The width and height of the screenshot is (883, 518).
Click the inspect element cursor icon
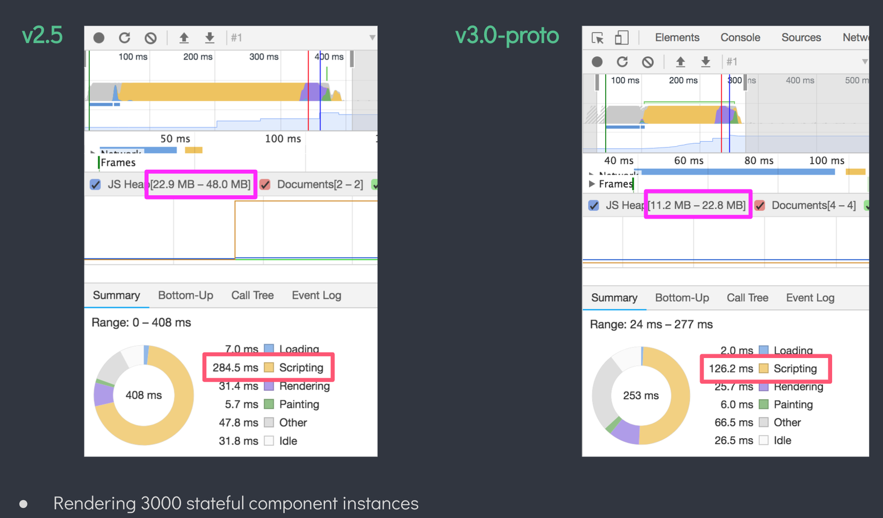[598, 37]
